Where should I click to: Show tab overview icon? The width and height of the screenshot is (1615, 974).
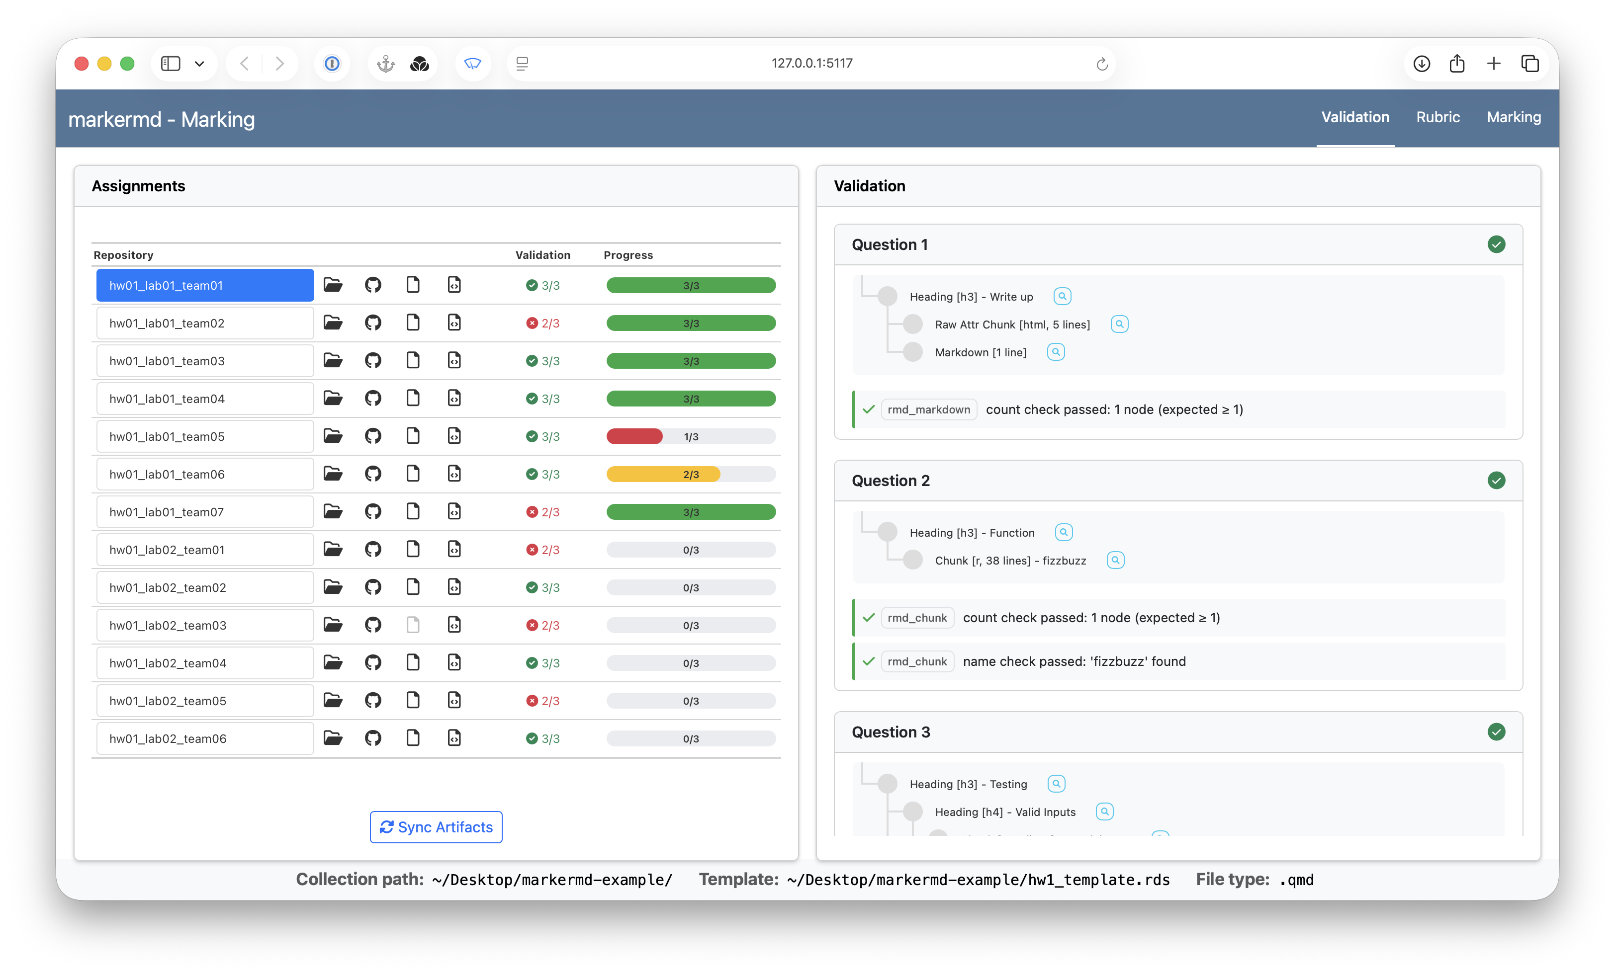pos(1530,64)
